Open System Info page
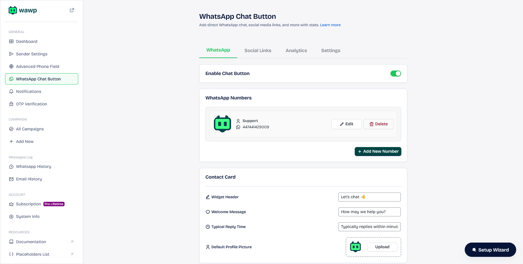This screenshot has height=264, width=523. pos(42,217)
